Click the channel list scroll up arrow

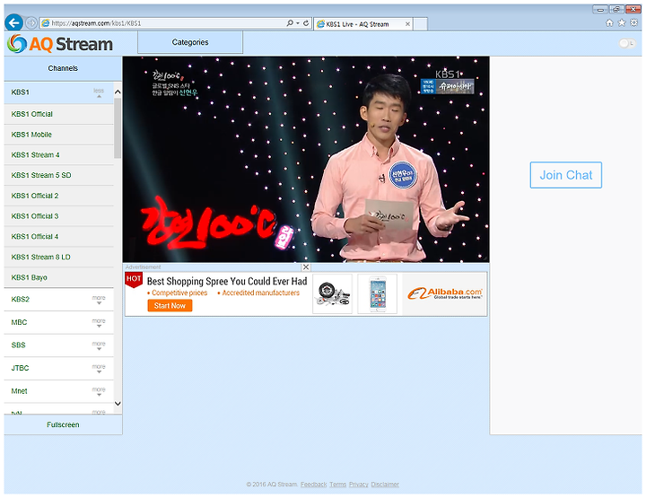click(118, 92)
